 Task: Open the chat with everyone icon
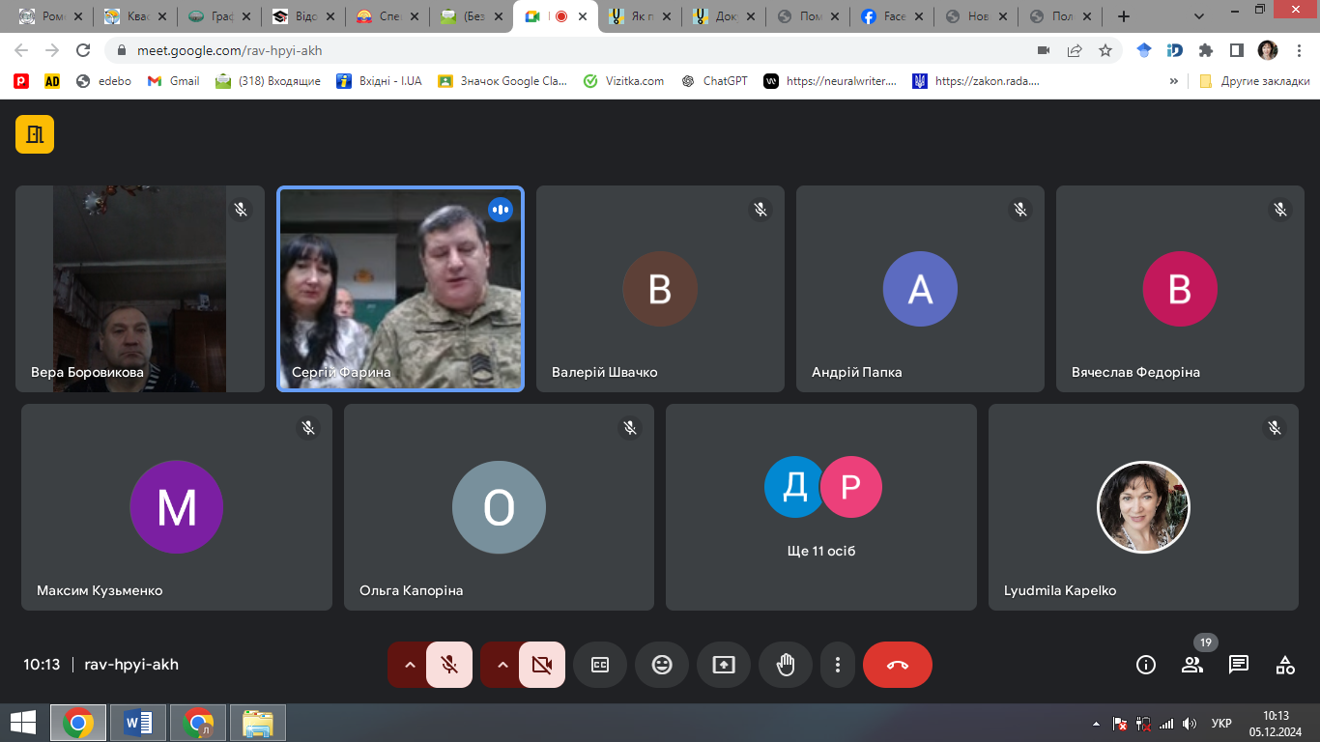tap(1239, 665)
